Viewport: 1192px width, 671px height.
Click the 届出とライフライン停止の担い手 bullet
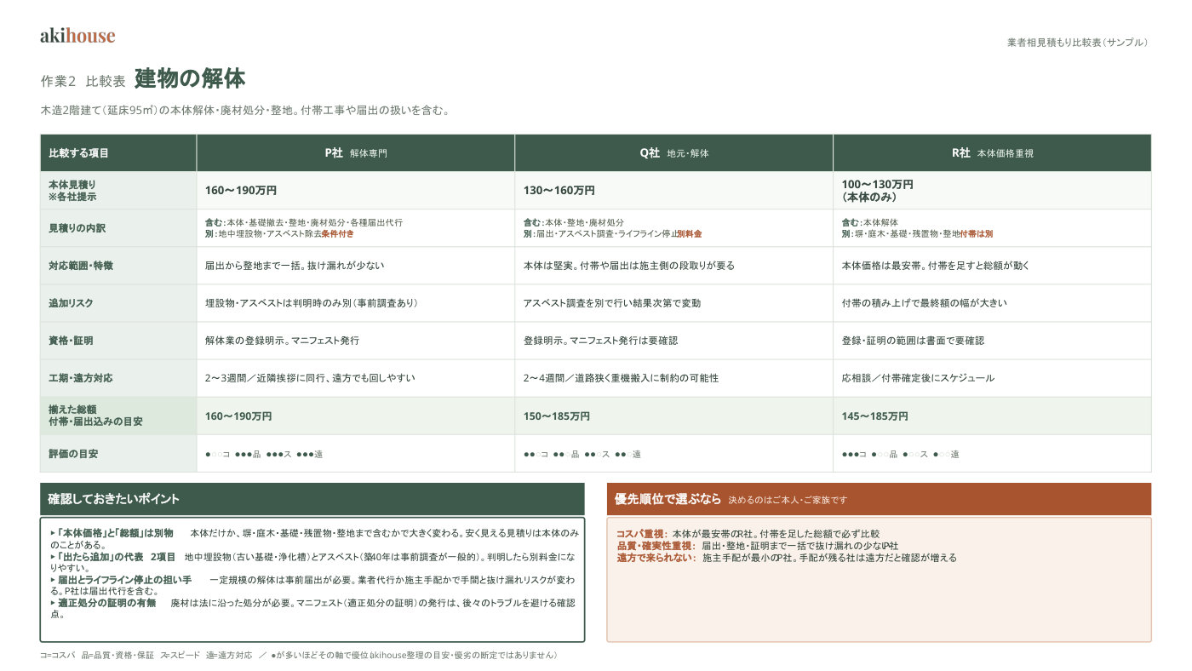click(x=314, y=584)
